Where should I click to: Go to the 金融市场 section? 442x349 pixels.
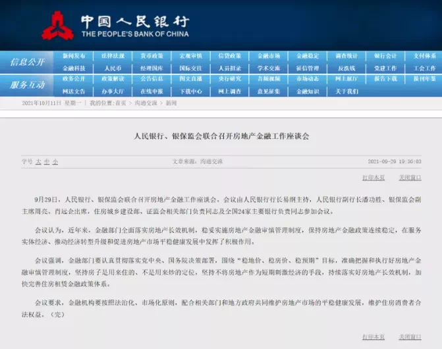pyautogui.click(x=269, y=56)
